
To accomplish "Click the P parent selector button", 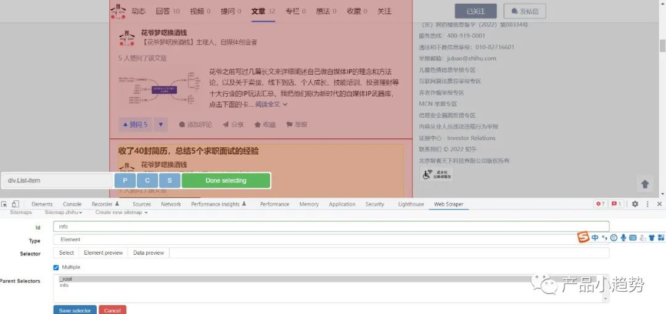I will click(125, 181).
